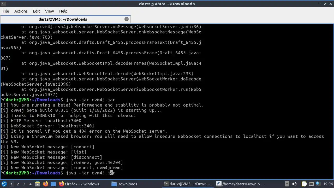Maximize the terminal window
334x188 pixels.
[x=325, y=4]
